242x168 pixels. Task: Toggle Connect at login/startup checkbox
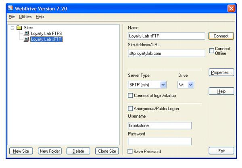tap(130, 95)
